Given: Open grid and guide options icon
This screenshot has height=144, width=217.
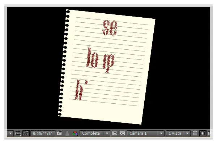Looking at the screenshot, I should pyautogui.click(x=18, y=134).
